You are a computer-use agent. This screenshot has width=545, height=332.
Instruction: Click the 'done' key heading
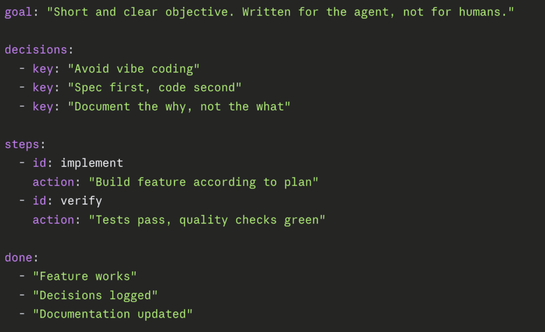coord(19,258)
